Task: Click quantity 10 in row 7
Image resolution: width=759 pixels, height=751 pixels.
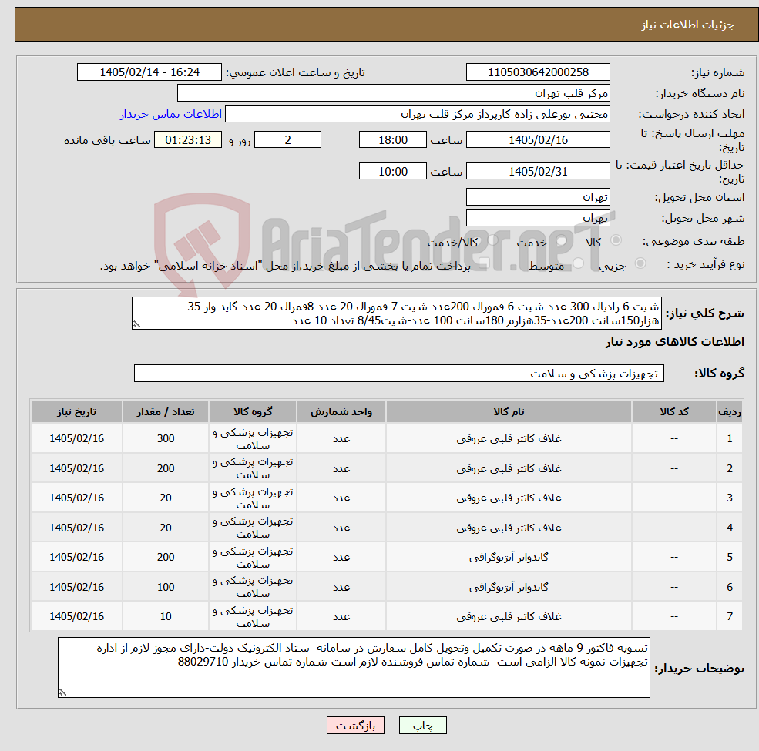Action: tap(166, 616)
